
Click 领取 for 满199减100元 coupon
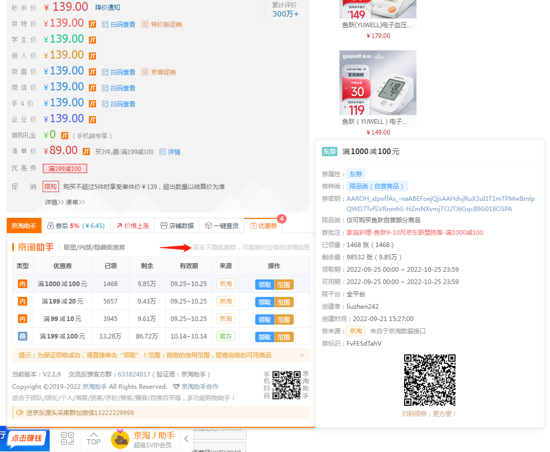click(x=265, y=337)
